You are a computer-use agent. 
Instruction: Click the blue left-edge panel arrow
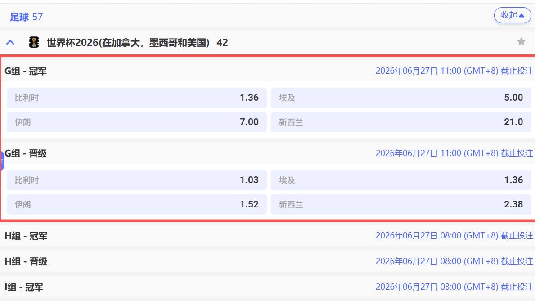click(x=2, y=161)
